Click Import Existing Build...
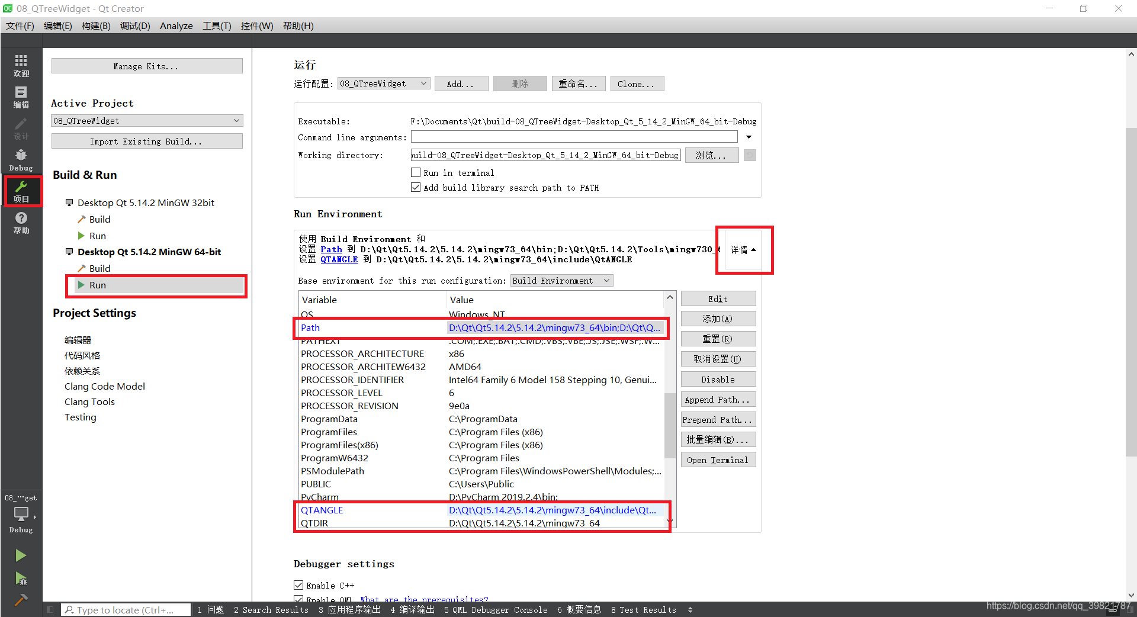 click(x=147, y=141)
